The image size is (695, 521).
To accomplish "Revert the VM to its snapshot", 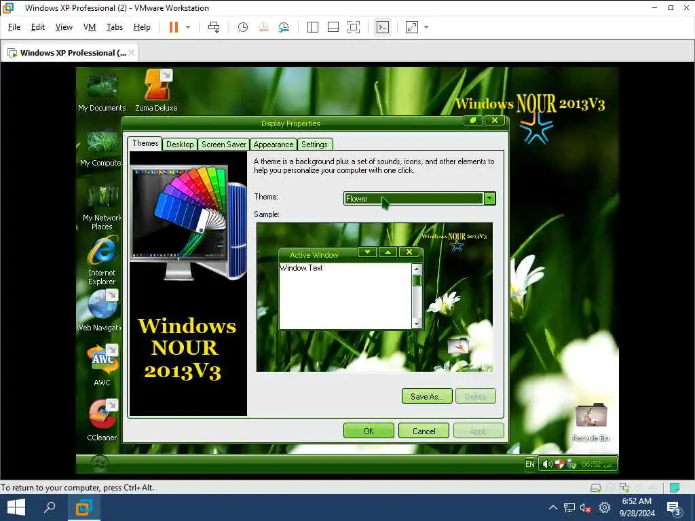I will pos(263,27).
